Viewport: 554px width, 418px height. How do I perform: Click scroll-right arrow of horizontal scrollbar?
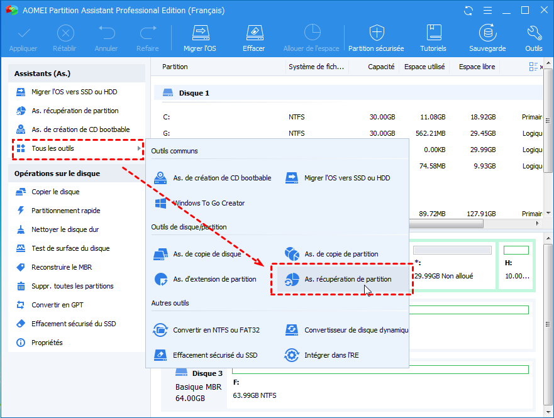point(538,224)
